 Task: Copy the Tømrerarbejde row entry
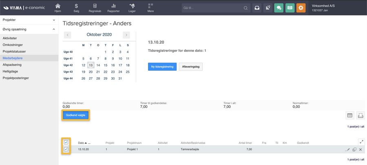(354, 149)
